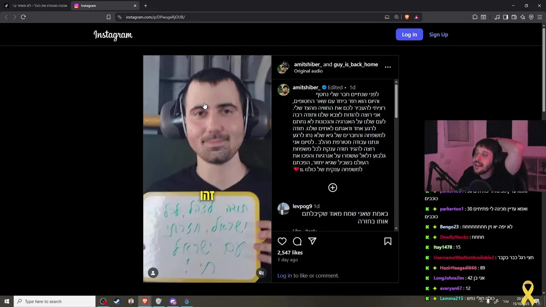Click 'Log in' to like or comment
This screenshot has height=307, width=546.
(285, 275)
